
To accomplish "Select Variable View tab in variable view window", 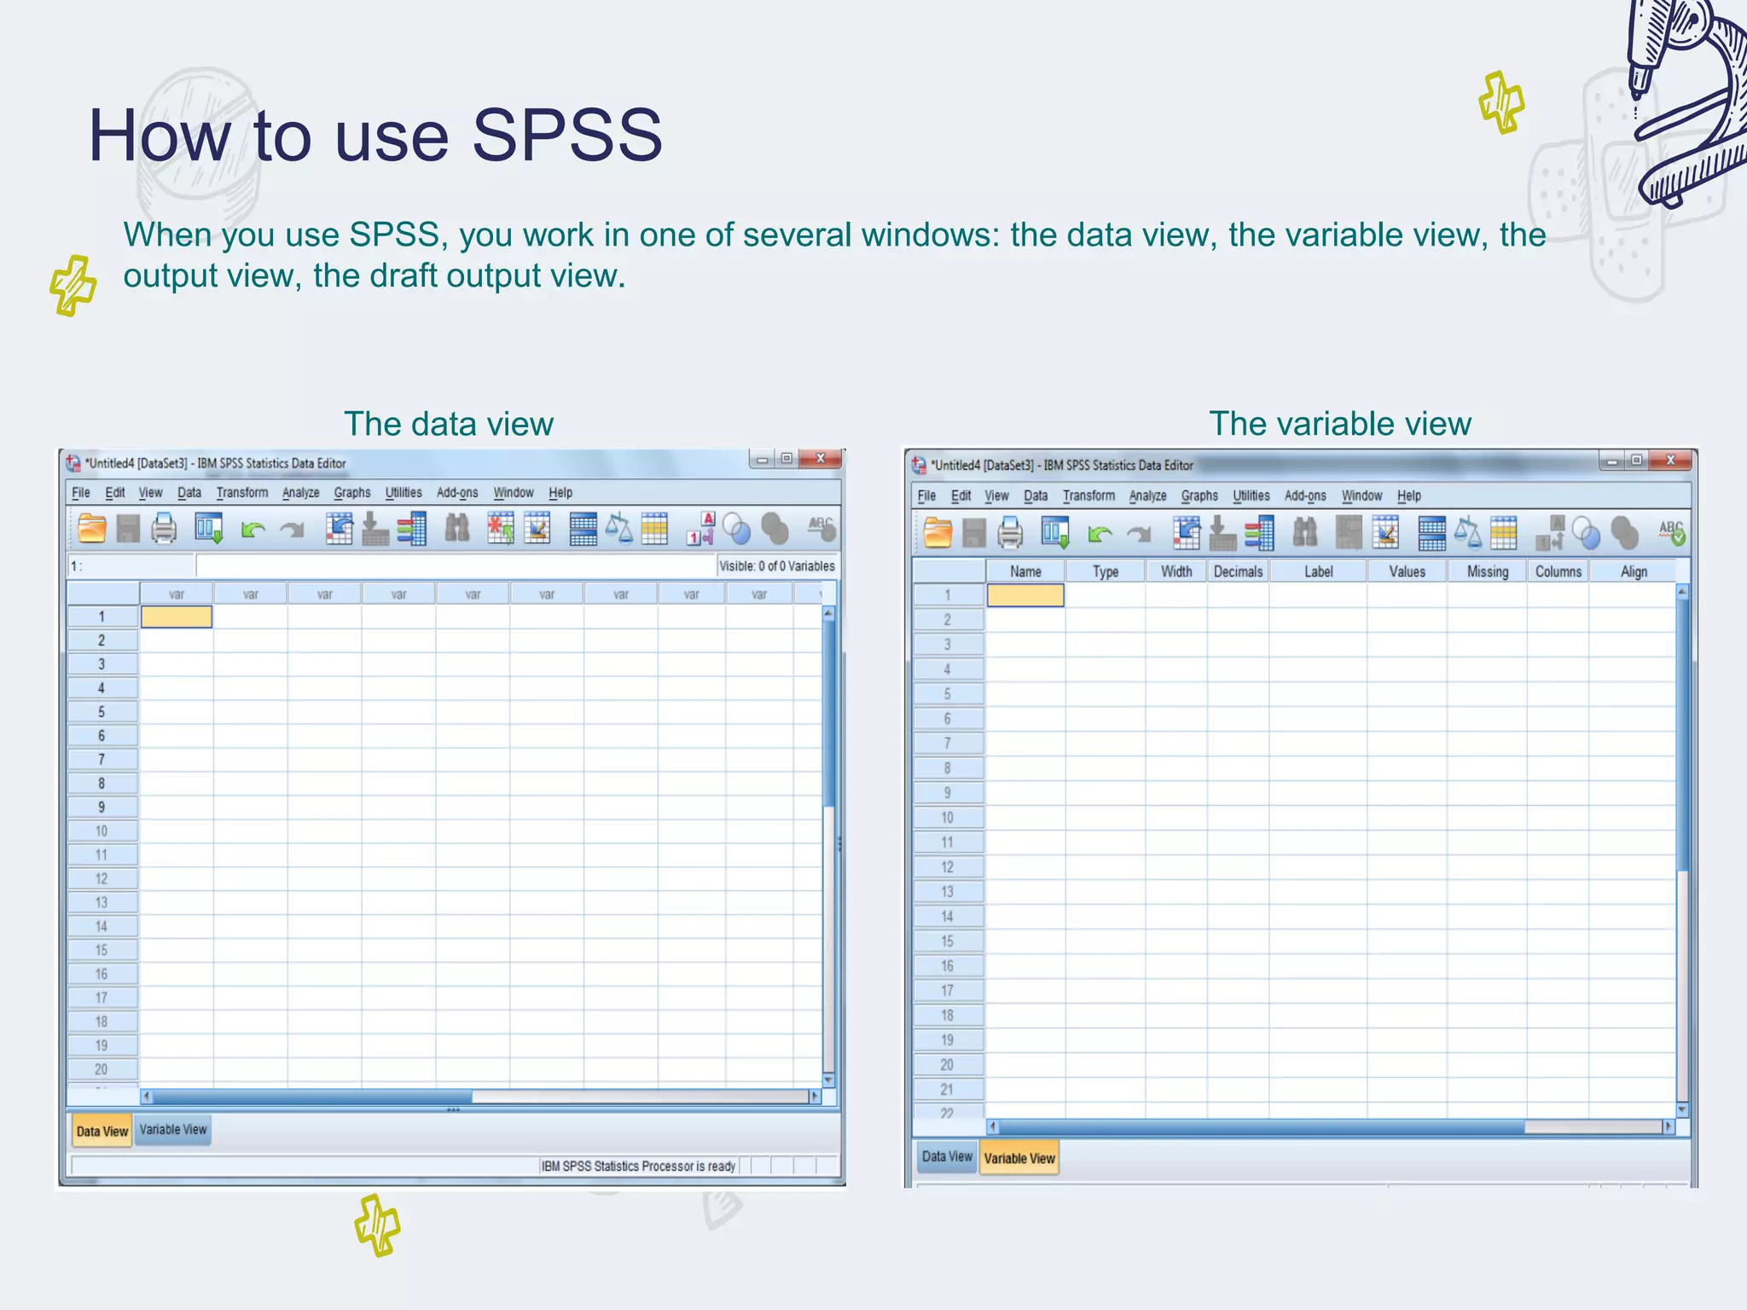I will click(1019, 1158).
